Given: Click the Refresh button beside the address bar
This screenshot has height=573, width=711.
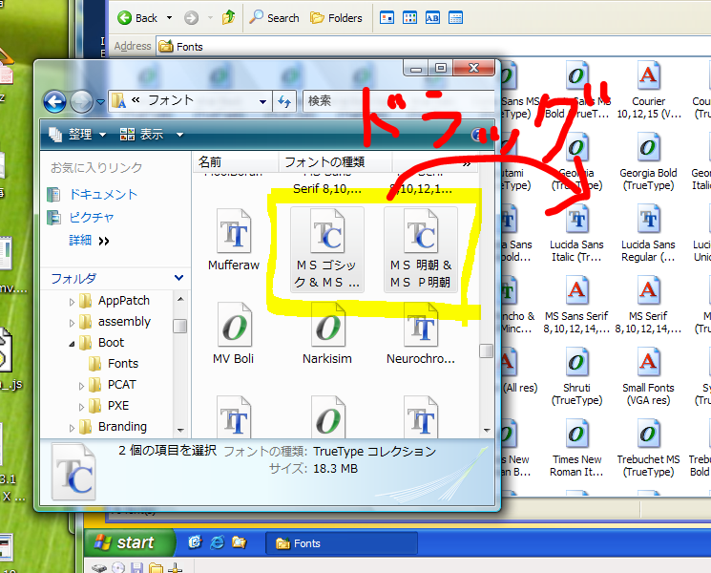Looking at the screenshot, I should (284, 101).
